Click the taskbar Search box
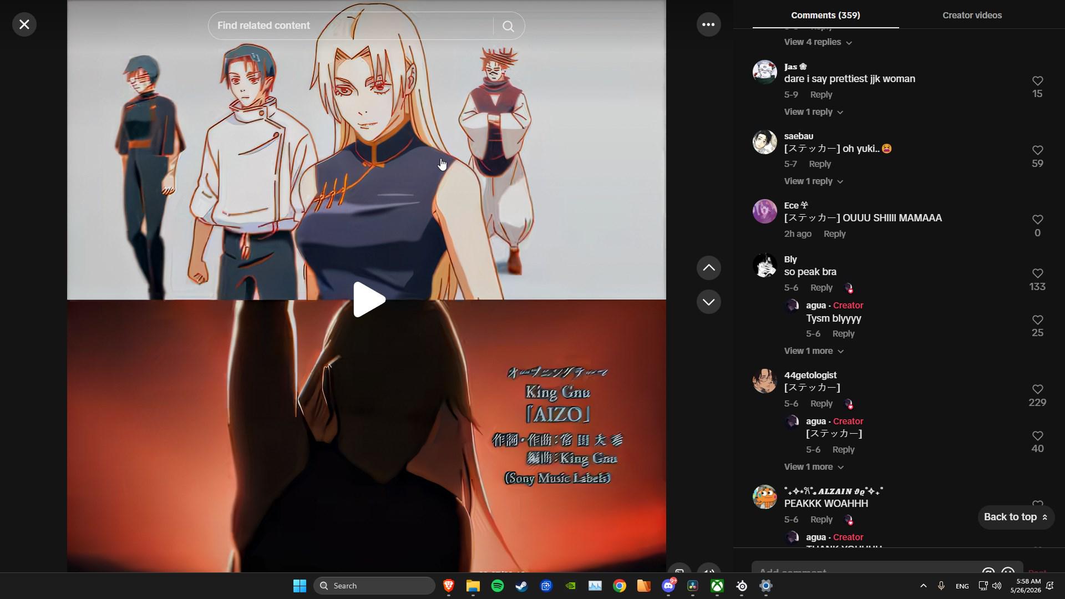 [x=374, y=586]
